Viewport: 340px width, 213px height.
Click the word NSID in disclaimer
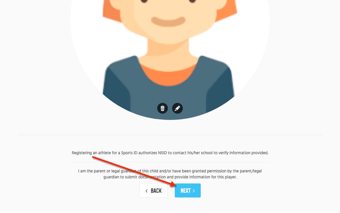163,153
